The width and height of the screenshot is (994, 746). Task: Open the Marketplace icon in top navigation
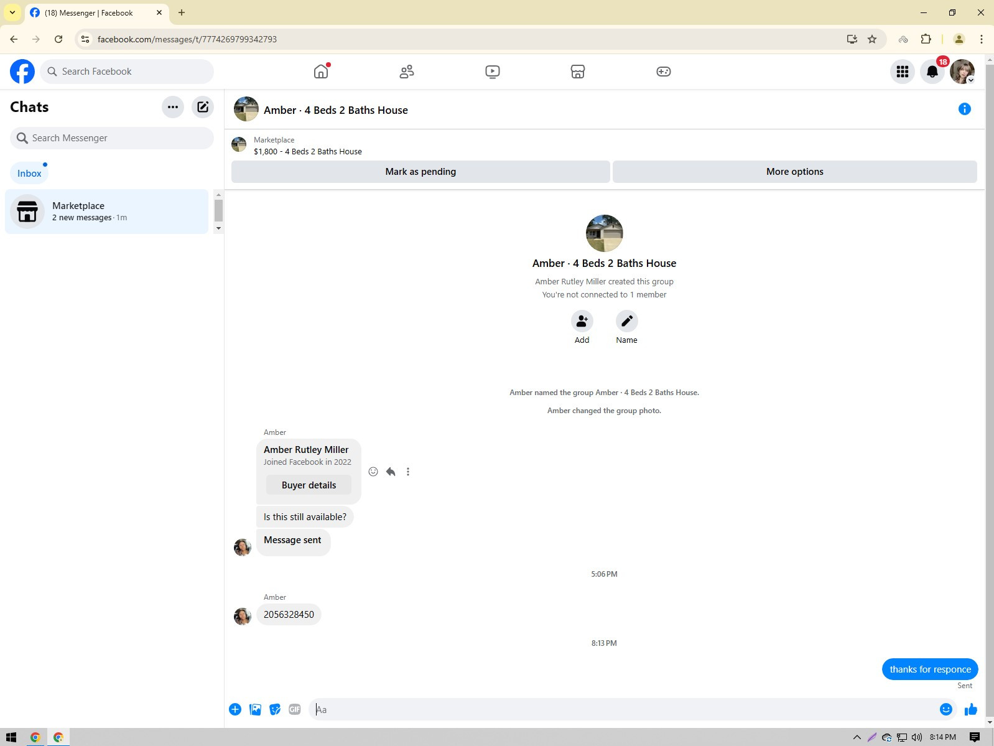(x=578, y=72)
